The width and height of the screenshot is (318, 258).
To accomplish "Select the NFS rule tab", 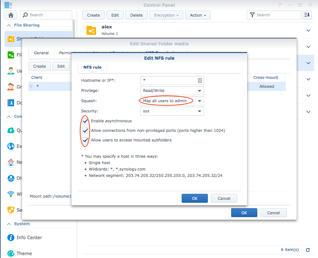I will click(x=92, y=67).
